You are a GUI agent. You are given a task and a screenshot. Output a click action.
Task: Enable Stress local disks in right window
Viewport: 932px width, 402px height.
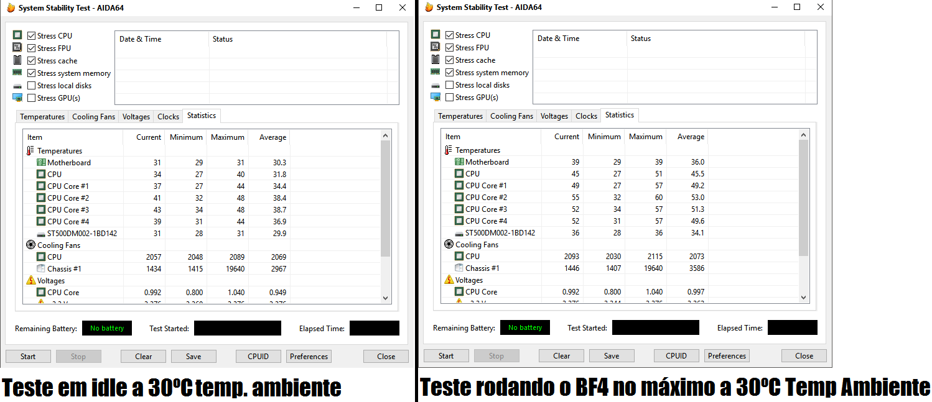tap(449, 85)
